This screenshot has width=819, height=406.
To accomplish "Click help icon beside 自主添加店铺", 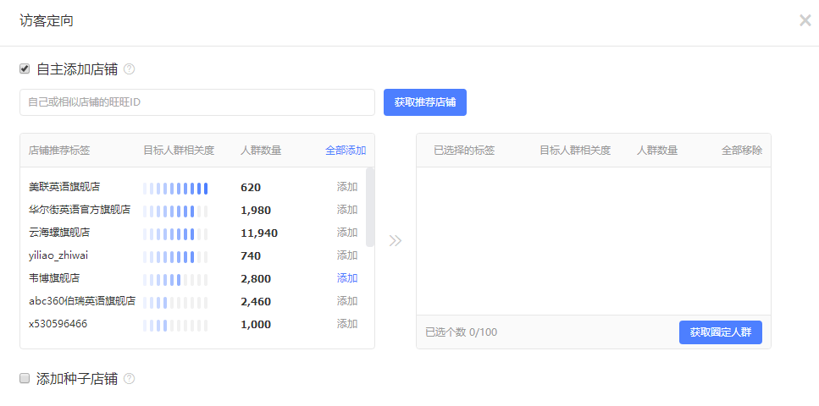I will coord(130,69).
